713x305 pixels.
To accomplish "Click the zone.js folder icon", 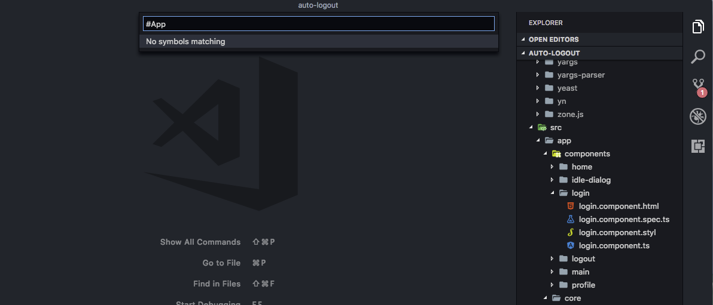I will click(x=549, y=114).
